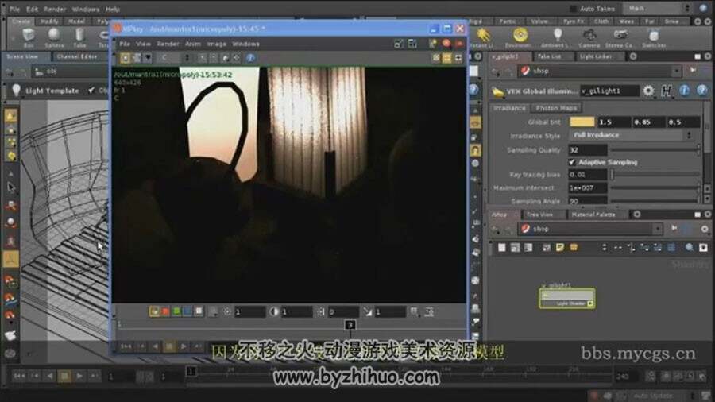Image resolution: width=715 pixels, height=402 pixels.
Task: Show blue channel in MPlay
Action: pyautogui.click(x=187, y=311)
